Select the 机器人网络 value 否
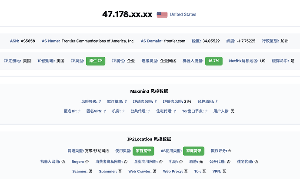The height and width of the screenshot is (179, 300). [x=63, y=162]
